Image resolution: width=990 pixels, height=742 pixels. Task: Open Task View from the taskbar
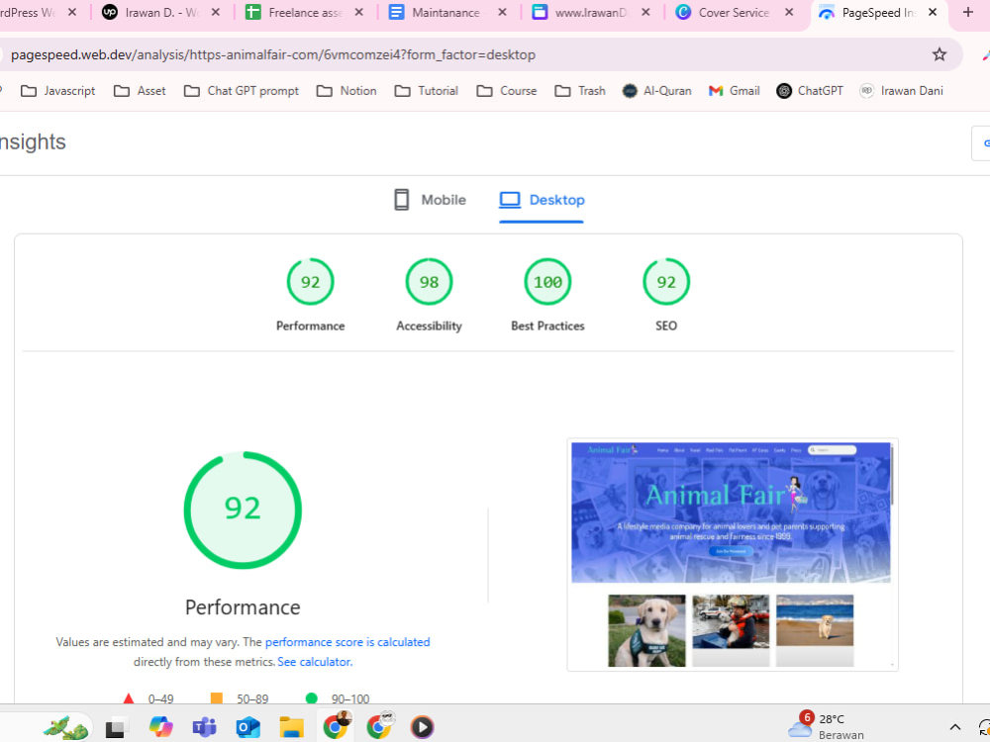click(x=115, y=727)
